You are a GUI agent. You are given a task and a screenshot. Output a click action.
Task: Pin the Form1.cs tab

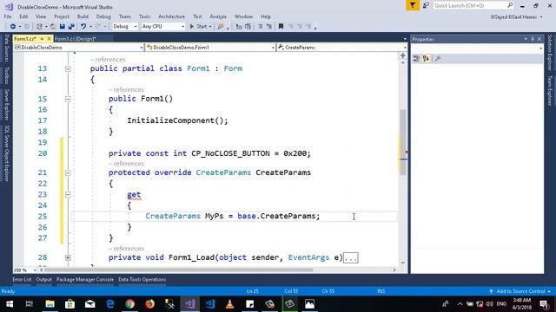click(42, 38)
